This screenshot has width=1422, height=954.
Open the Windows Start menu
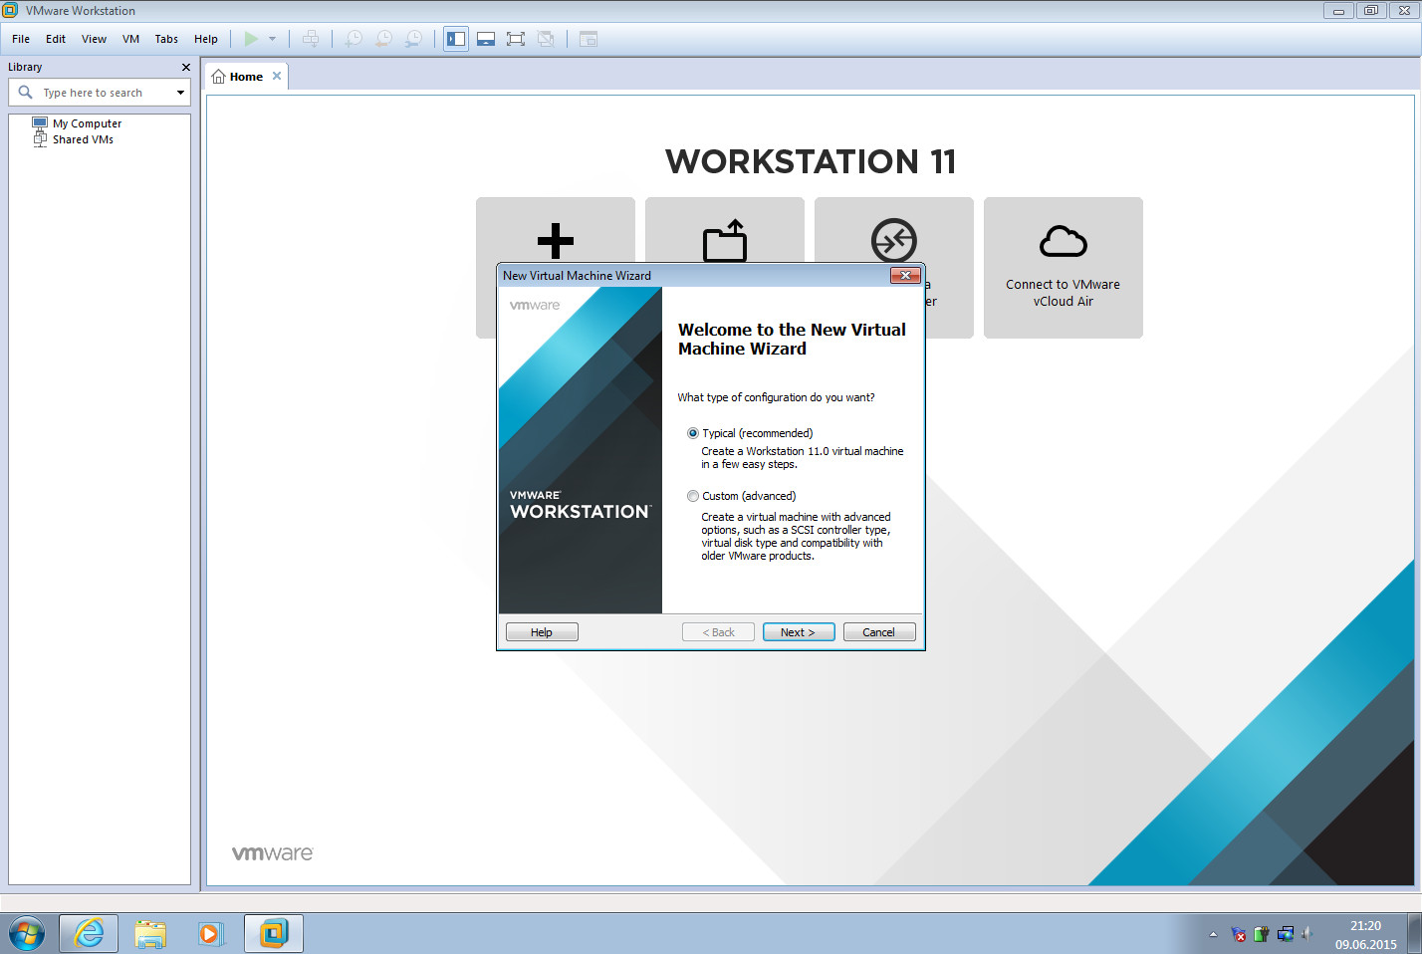(27, 934)
